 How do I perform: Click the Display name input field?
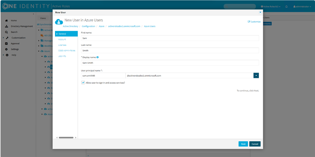tap(170, 63)
